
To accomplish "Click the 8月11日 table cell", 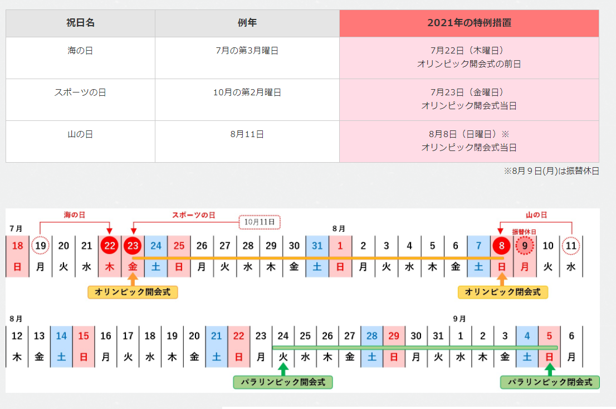I will 247,141.
